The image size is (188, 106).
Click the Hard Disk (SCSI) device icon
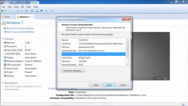[5, 50]
